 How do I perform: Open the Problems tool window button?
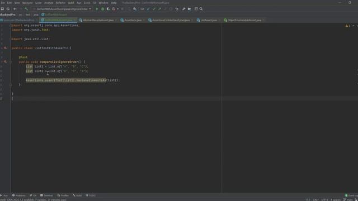[x=18, y=195]
